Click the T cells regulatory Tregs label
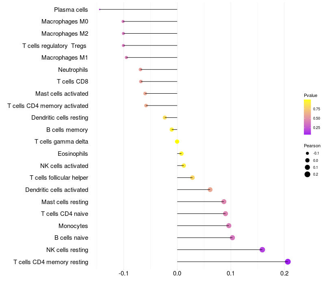Image resolution: width=325 pixels, height=284 pixels. pos(54,46)
